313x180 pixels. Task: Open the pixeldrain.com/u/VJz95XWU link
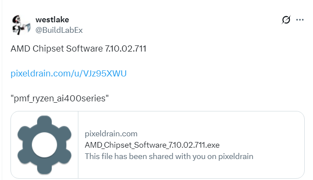69,73
